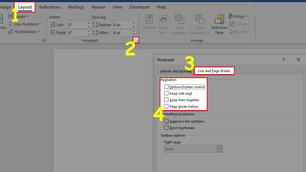Open Paragraph settings dialog launcher
306x172 pixels.
tap(137, 41)
